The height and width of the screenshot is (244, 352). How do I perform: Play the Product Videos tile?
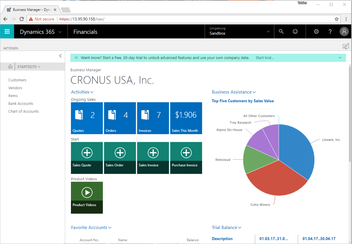pyautogui.click(x=87, y=198)
